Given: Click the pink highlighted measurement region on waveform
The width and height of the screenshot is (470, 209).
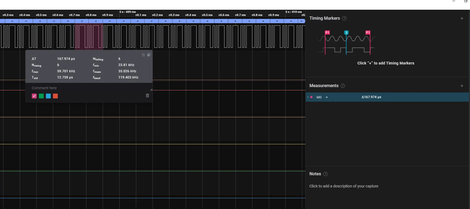Looking at the screenshot, I should pyautogui.click(x=89, y=36).
